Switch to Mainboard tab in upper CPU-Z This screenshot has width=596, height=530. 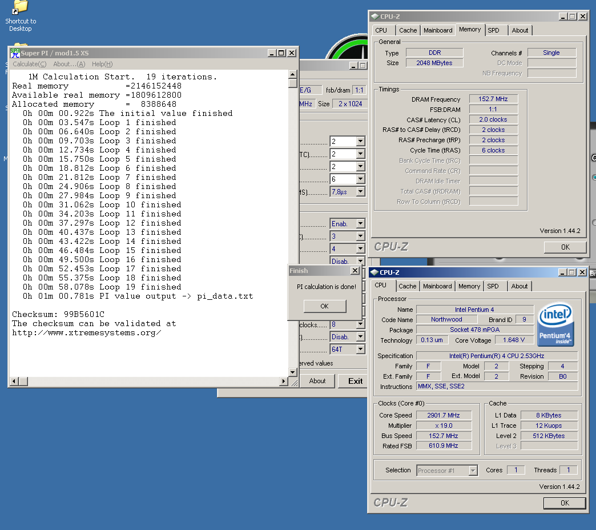point(438,30)
